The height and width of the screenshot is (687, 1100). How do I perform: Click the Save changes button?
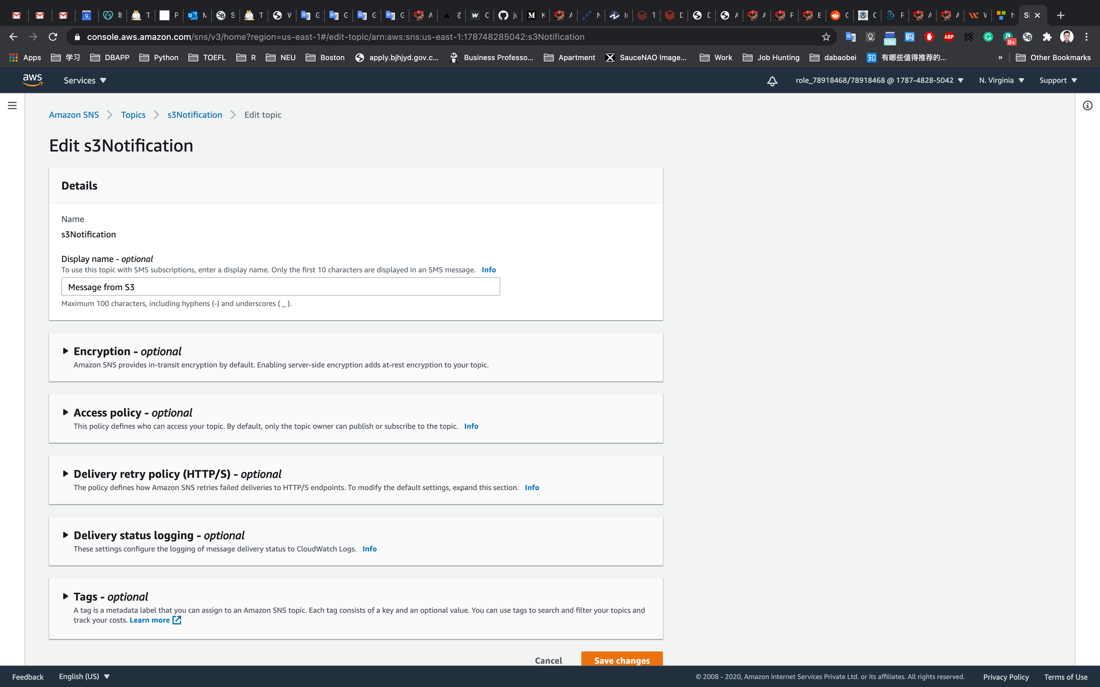tap(622, 660)
